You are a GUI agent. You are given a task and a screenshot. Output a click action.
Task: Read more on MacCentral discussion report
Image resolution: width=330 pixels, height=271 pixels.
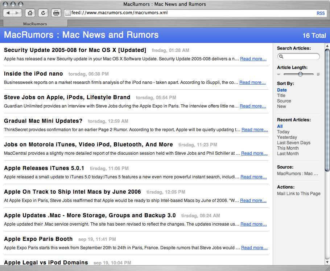click(254, 153)
